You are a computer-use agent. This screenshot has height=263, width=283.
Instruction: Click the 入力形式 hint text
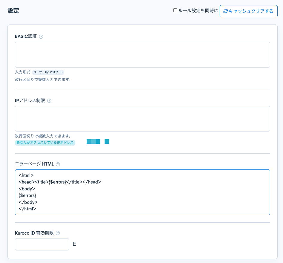tap(22, 72)
